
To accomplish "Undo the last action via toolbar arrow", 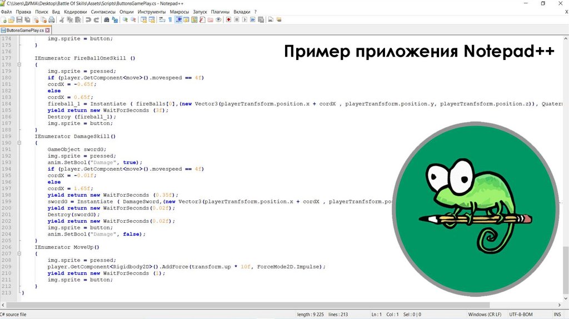I will click(88, 19).
